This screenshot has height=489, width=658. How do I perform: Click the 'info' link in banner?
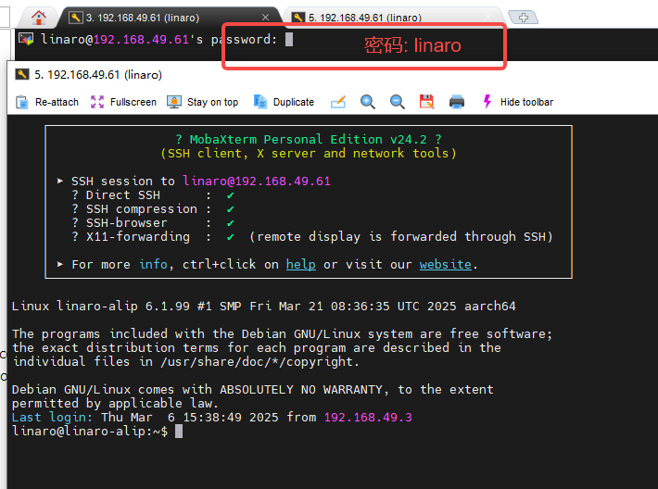click(153, 265)
